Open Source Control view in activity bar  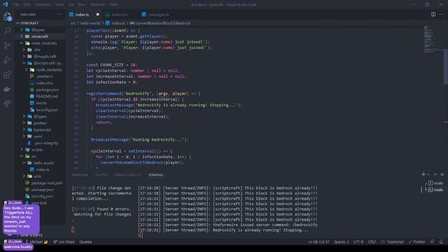[x=8, y=45]
